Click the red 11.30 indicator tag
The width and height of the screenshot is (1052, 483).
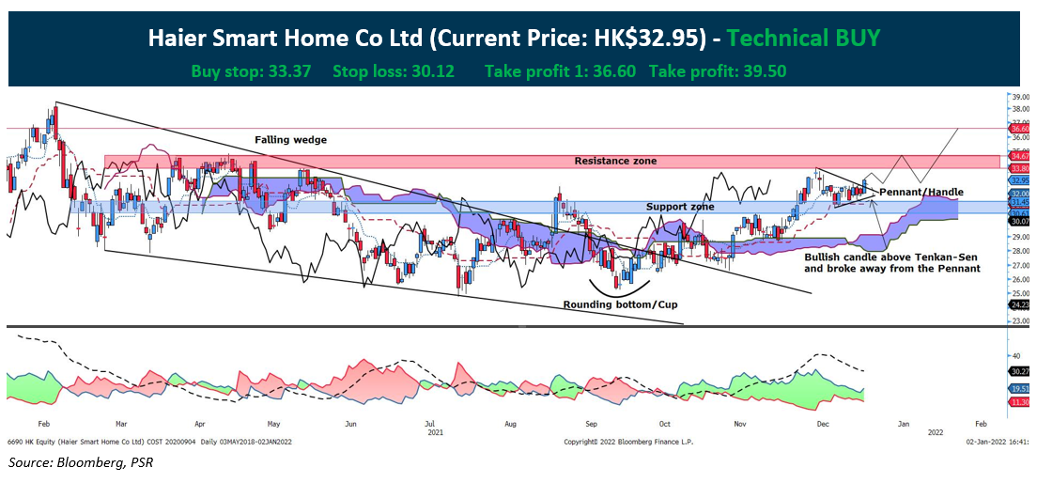[1020, 401]
